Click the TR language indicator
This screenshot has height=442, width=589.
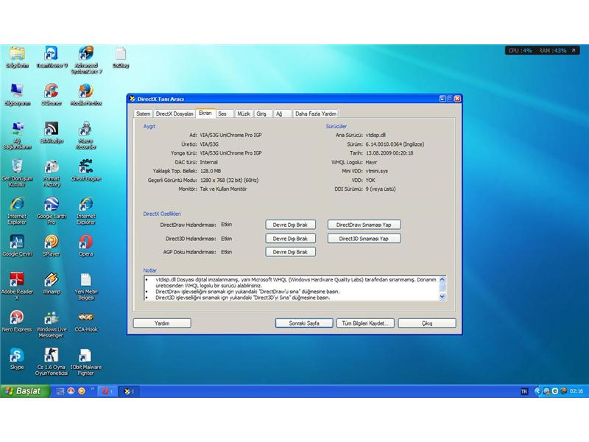[x=524, y=392]
